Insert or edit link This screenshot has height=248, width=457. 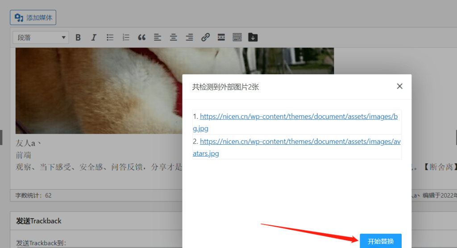[x=205, y=37]
